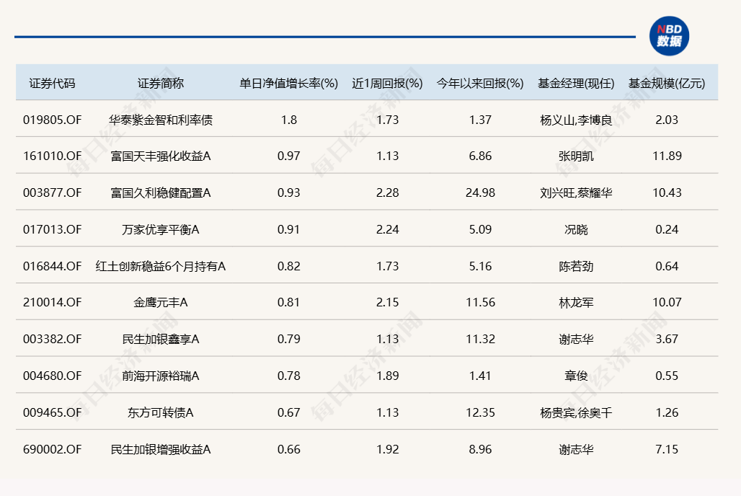
Task: Select fund name 富国久利稳健配置A
Action: [x=161, y=193]
